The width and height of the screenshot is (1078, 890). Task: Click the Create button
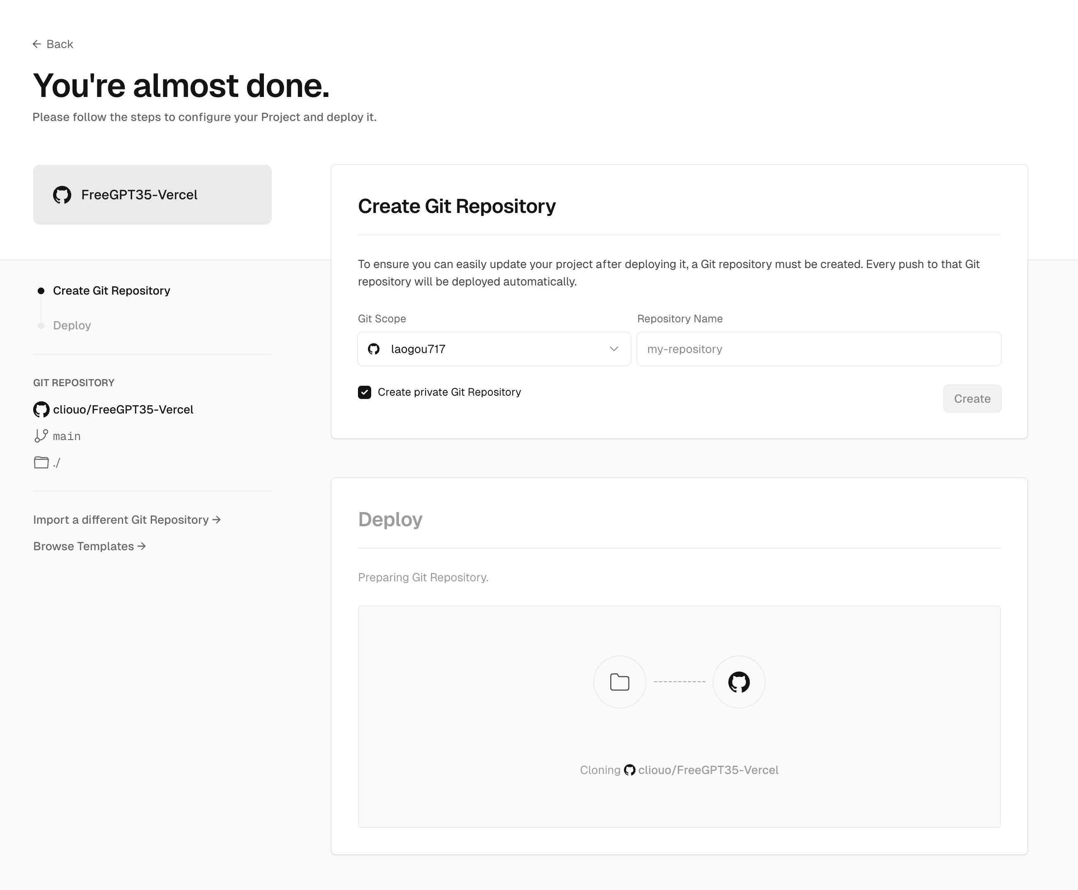click(972, 399)
